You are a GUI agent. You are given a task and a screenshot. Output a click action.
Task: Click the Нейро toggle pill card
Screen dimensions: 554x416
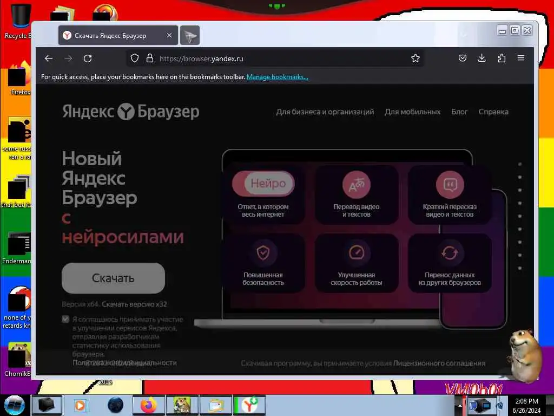tap(263, 184)
